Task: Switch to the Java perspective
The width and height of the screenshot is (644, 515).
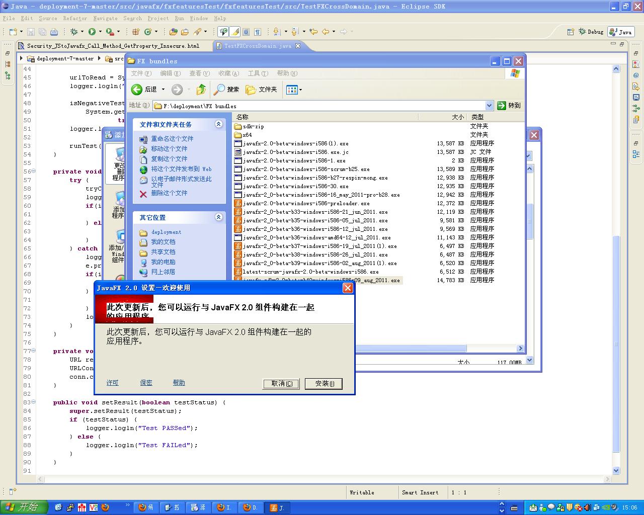Action: [620, 32]
